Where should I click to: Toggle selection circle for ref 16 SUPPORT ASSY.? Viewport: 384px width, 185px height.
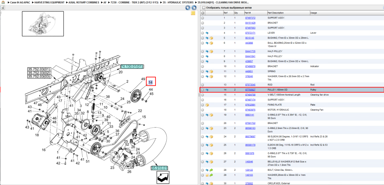(202, 100)
